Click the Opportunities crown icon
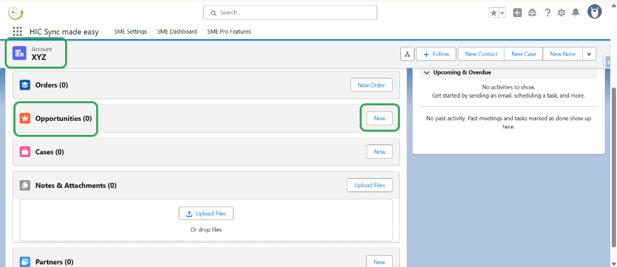This screenshot has height=267, width=617. [x=25, y=118]
